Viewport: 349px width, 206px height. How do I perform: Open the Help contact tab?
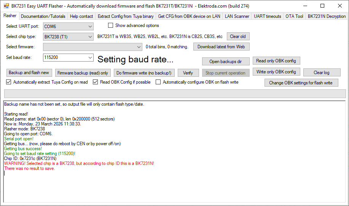click(81, 16)
